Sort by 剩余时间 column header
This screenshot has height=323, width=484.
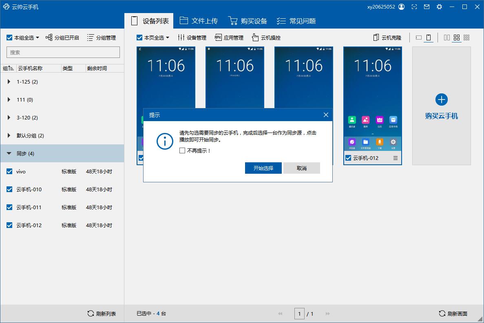pyautogui.click(x=97, y=68)
